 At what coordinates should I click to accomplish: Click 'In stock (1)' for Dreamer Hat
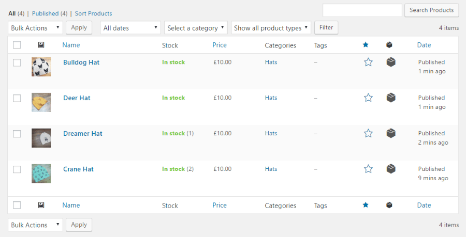coord(178,133)
